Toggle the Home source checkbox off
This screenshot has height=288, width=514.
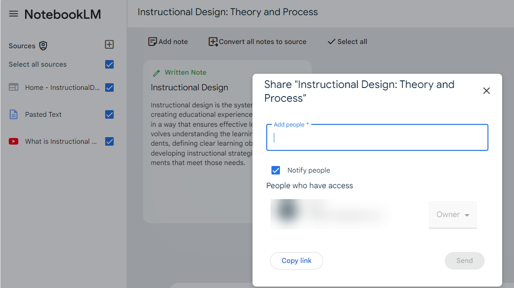pyautogui.click(x=109, y=87)
